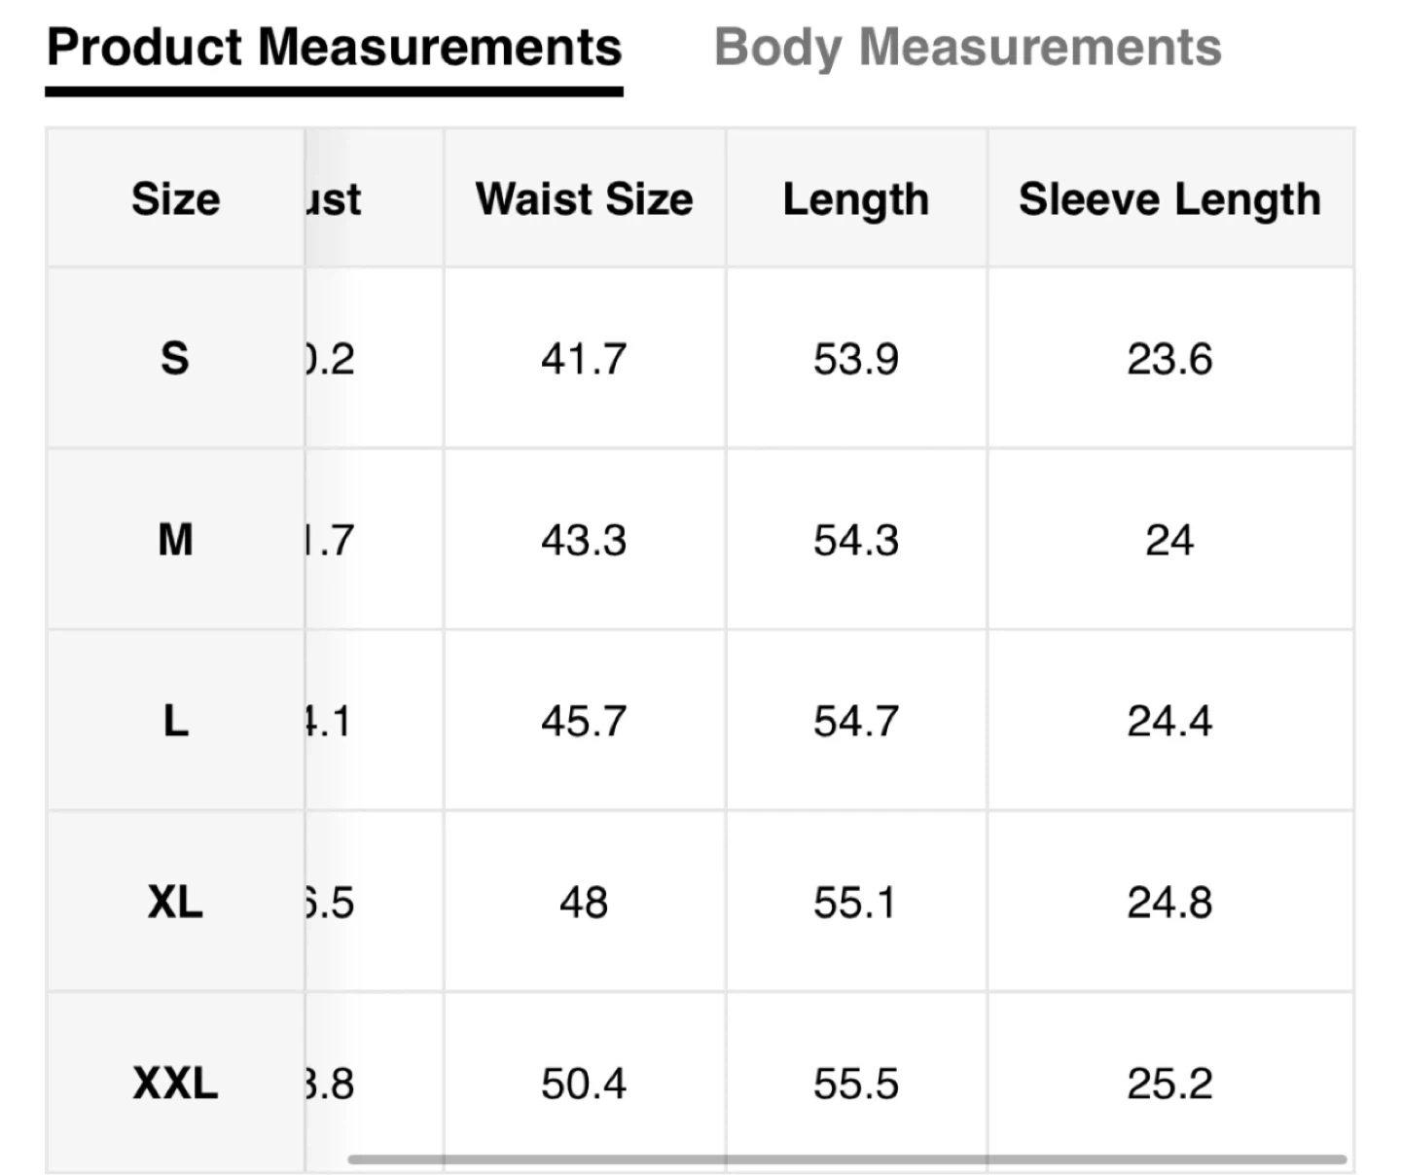Click the Length column header

pos(856,198)
